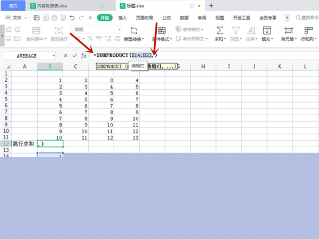The image size is (319, 239).
Task: Click the 查找命令 search magnifier
Action: 298,18
